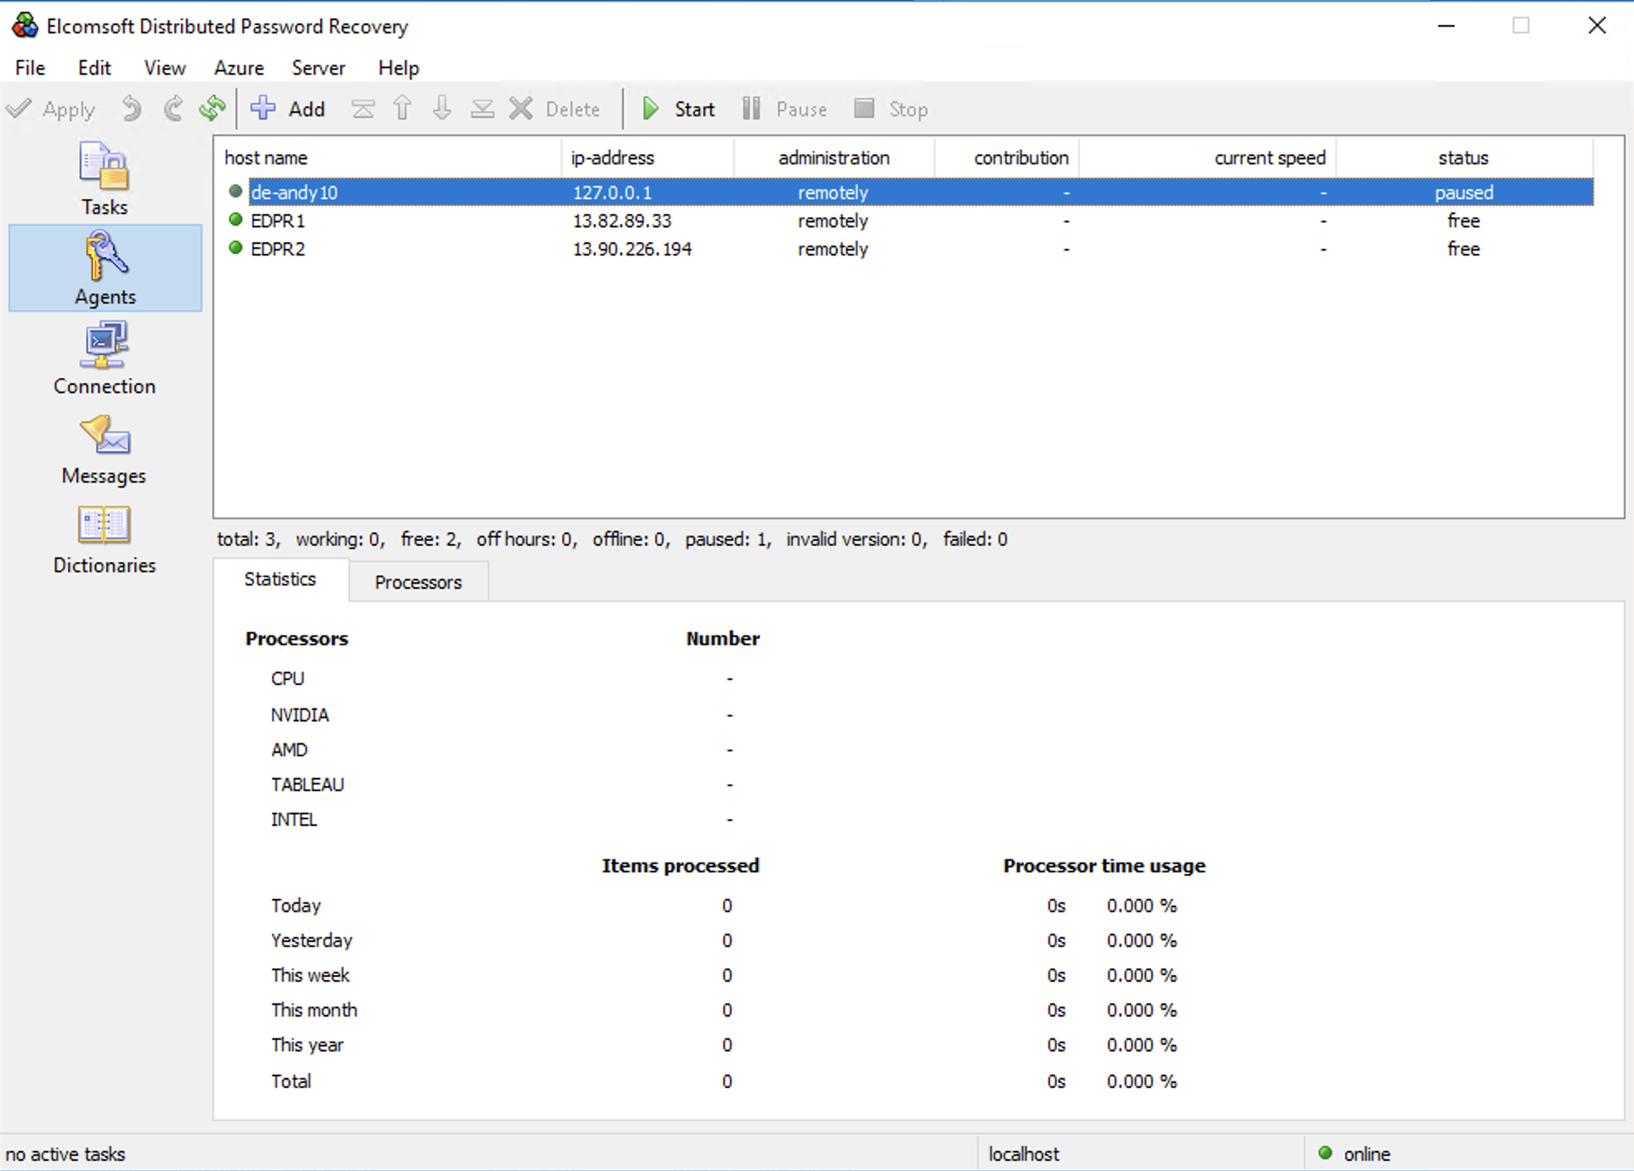Open the Dictionaries section
Viewport: 1634px width, 1171px height.
105,537
